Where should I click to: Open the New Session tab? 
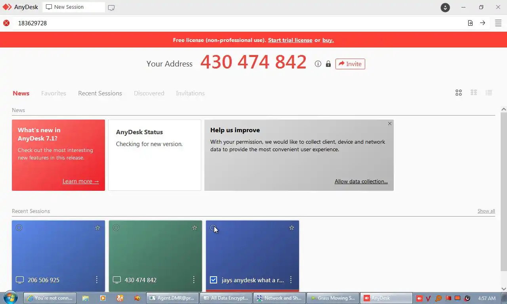[74, 7]
